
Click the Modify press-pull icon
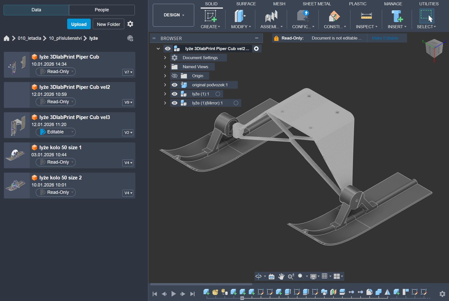tap(240, 16)
